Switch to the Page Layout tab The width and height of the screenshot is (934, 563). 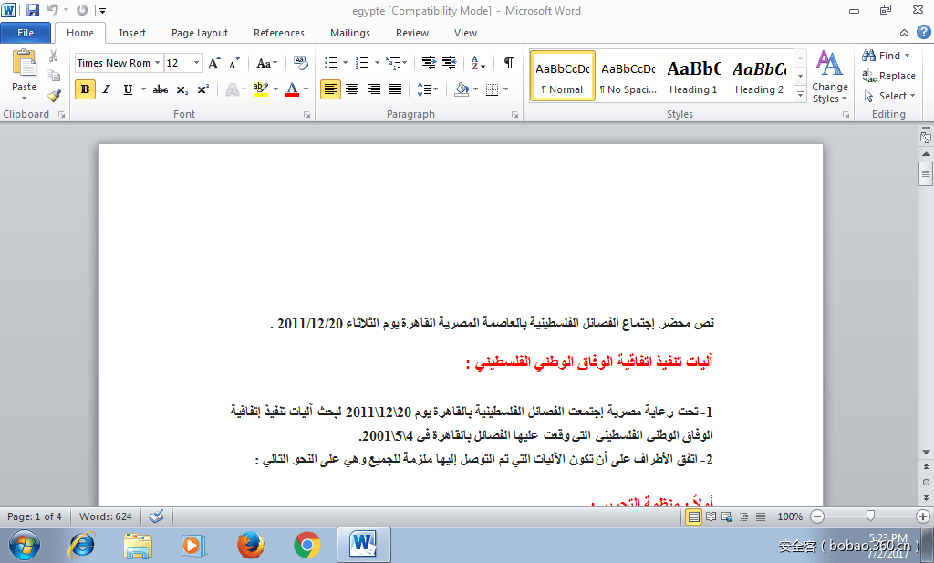pos(200,33)
